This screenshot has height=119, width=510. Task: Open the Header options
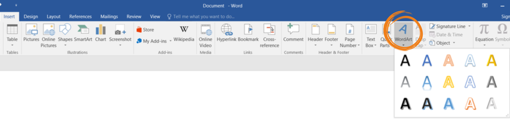(315, 35)
